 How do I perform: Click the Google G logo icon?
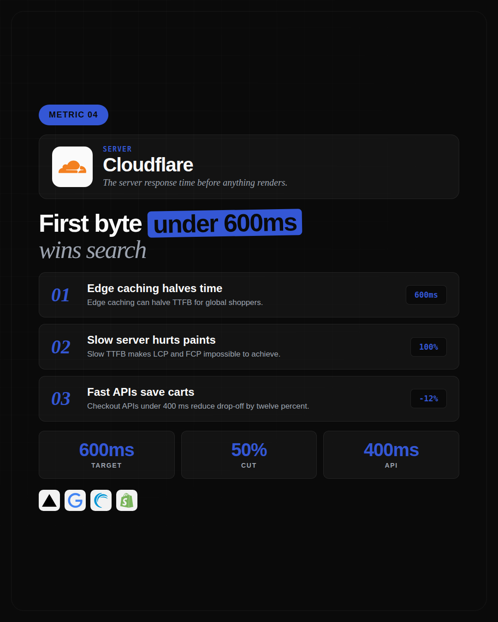tap(75, 500)
